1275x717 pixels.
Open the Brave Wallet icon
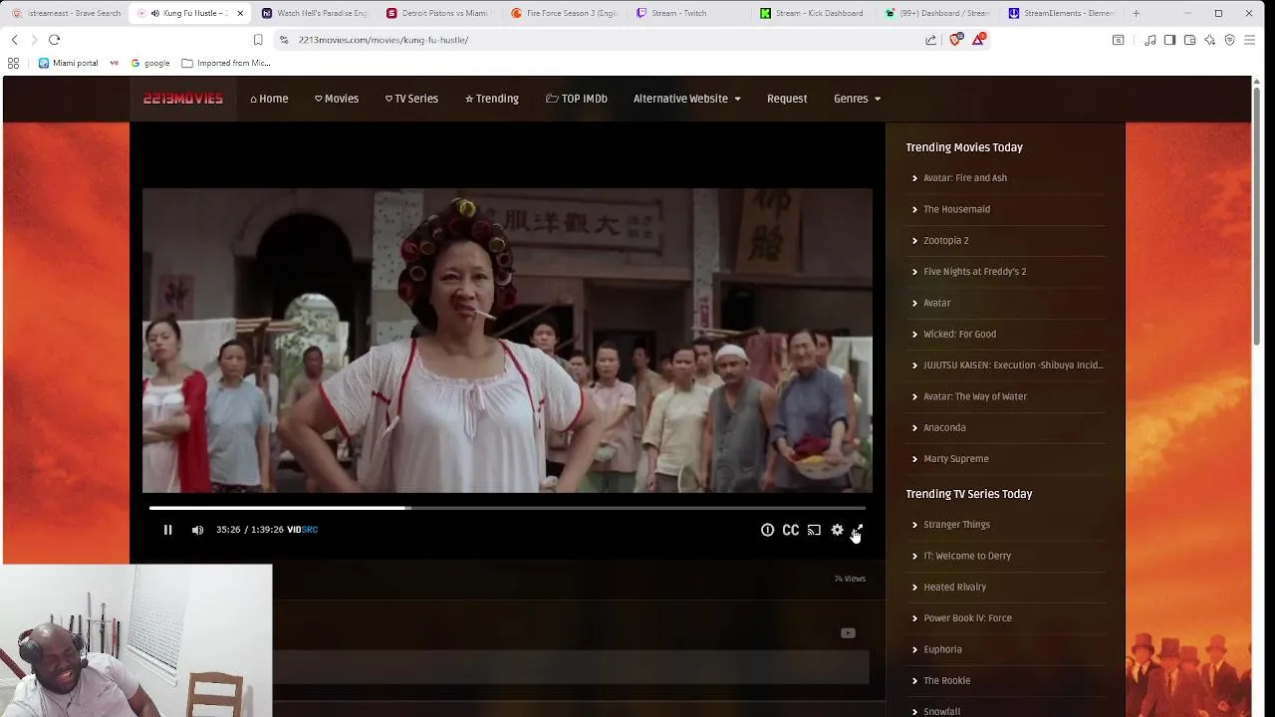pos(1189,40)
